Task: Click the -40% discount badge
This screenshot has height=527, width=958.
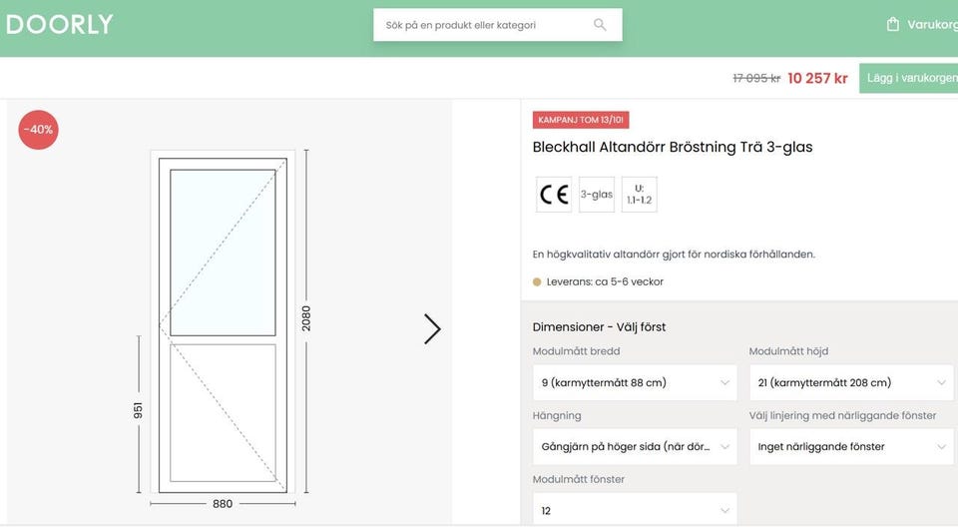Action: point(39,130)
